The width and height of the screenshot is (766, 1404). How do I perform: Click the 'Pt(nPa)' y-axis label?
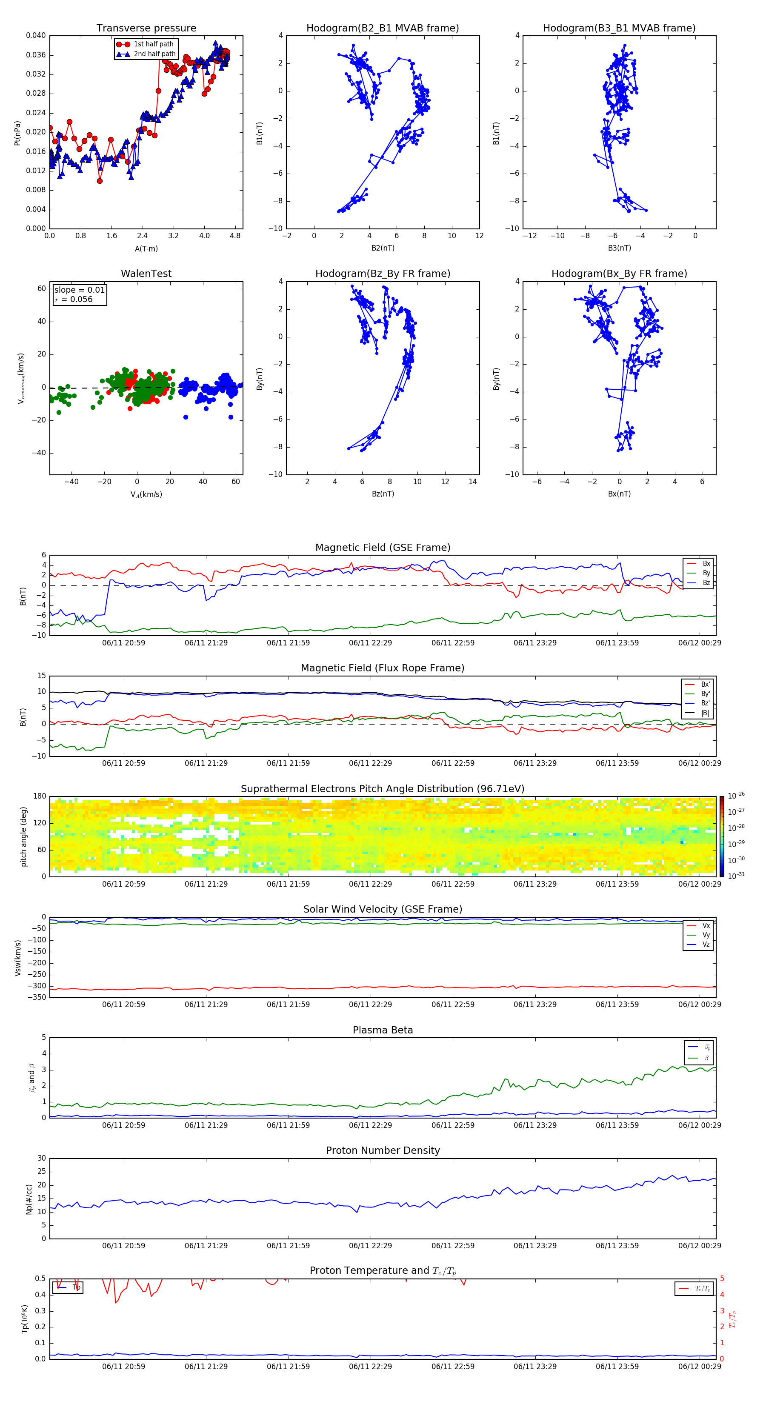[x=17, y=132]
